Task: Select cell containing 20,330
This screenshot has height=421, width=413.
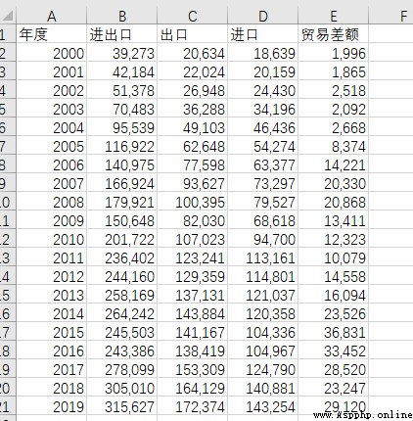Action: 334,183
